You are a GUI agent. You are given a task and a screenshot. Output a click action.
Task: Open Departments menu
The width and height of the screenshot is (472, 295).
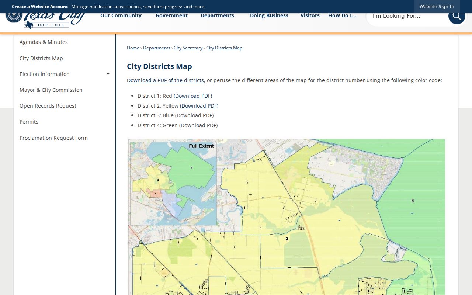click(x=217, y=15)
